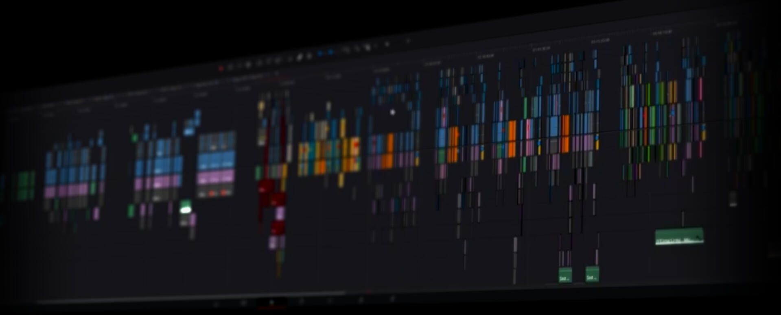This screenshot has width=781, height=315.
Task: Select the left small green clip at bottom
Action: pos(565,275)
